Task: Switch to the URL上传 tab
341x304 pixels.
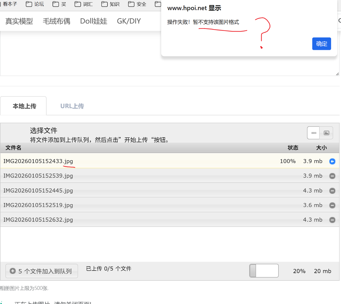Action: tap(72, 106)
